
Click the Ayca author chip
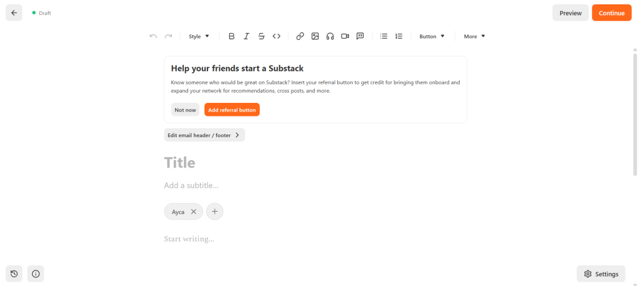click(x=184, y=212)
